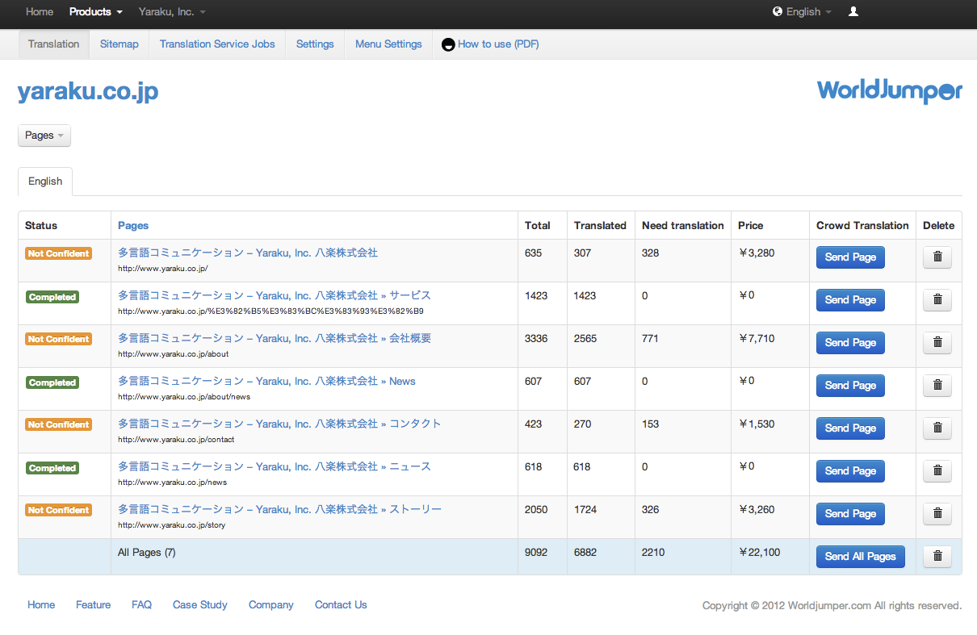Click Not Confident badge in homepage row
The width and height of the screenshot is (977, 635).
tap(58, 253)
